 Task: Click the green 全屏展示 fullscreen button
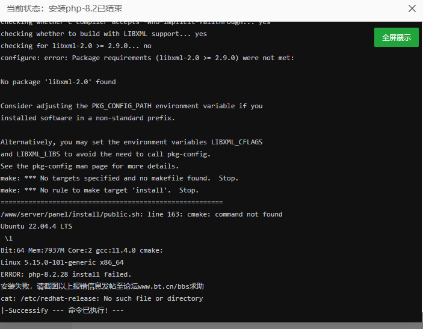tap(397, 37)
